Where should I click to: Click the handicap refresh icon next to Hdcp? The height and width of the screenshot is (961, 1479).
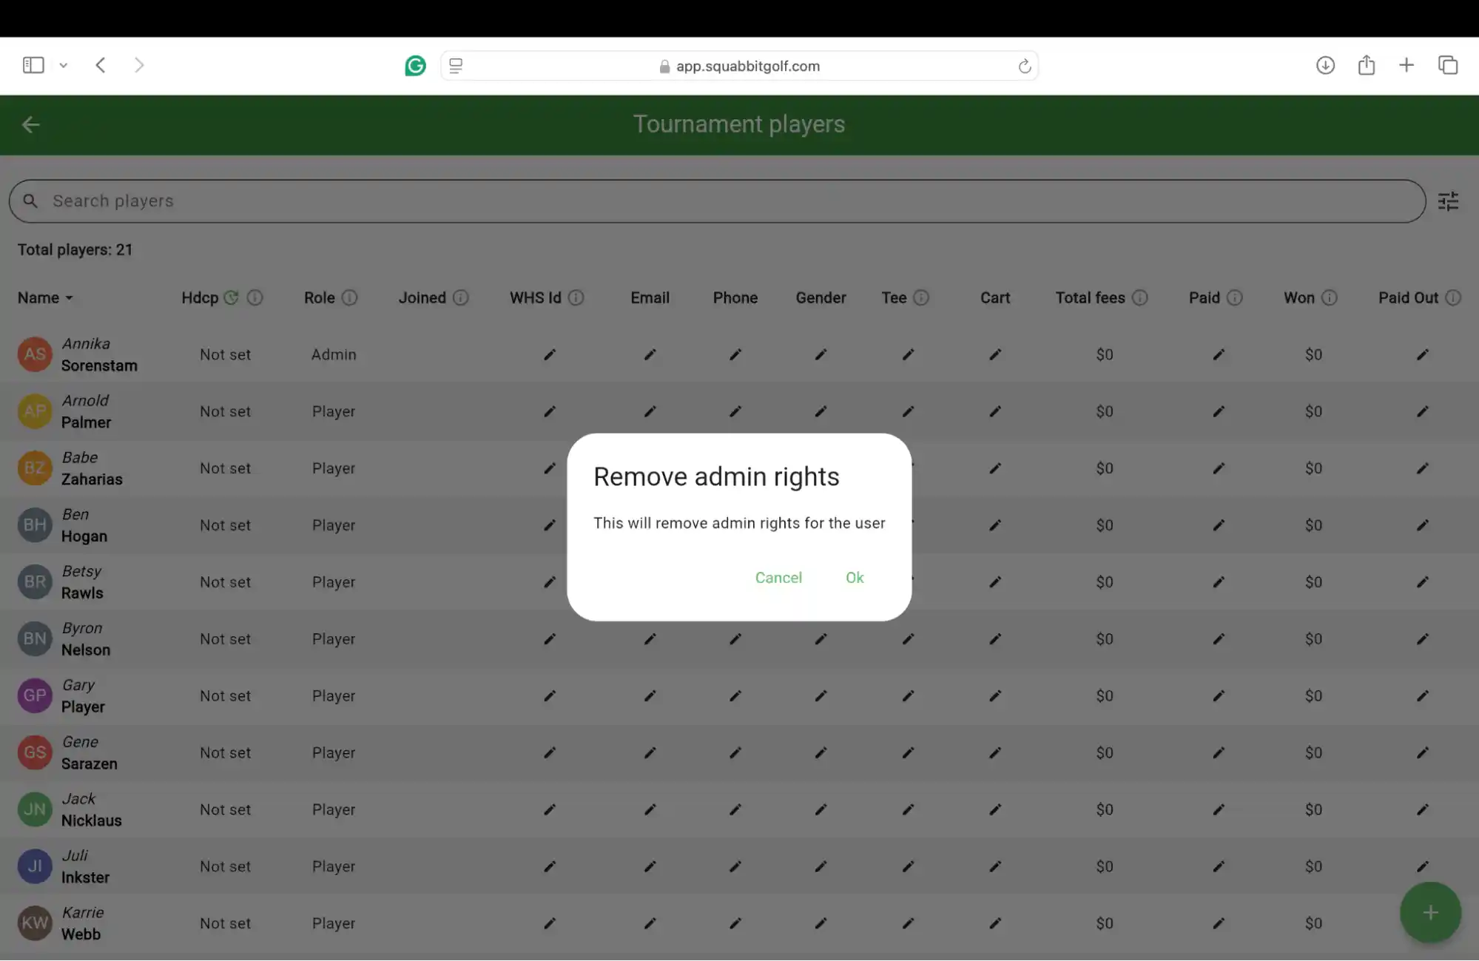click(232, 297)
